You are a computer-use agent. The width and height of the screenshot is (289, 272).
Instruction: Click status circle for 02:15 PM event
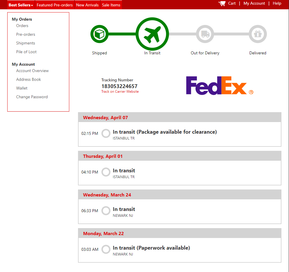point(106,133)
